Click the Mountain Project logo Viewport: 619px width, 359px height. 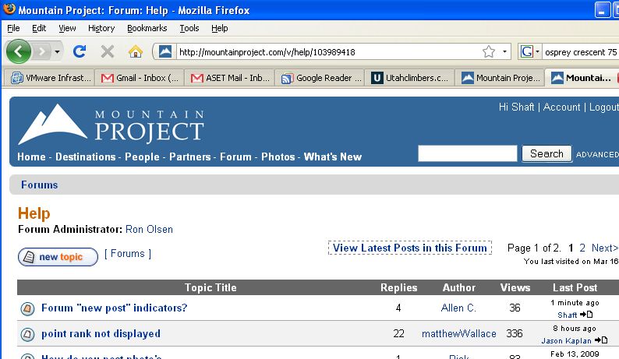click(x=111, y=126)
